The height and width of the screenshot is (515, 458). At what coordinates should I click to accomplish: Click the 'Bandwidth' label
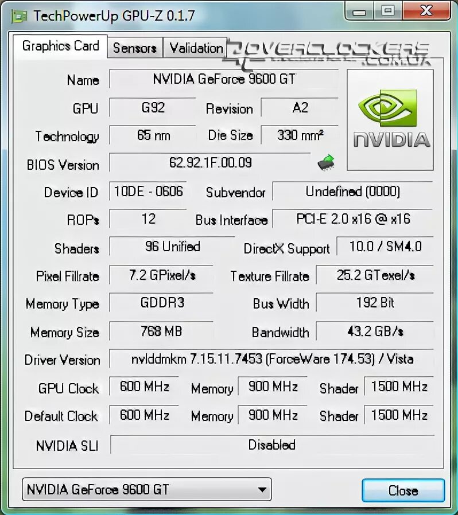point(281,333)
